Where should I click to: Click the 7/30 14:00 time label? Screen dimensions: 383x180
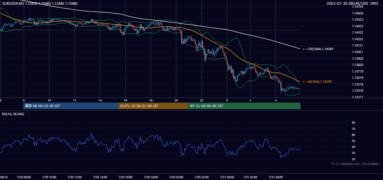[x=100, y=177]
